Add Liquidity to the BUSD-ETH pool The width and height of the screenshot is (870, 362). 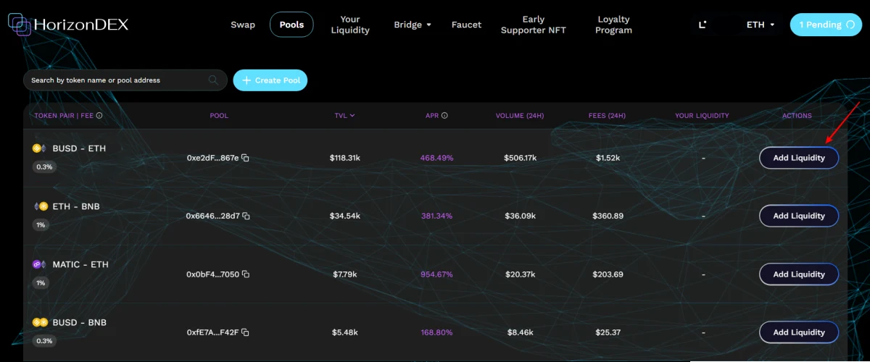point(798,158)
